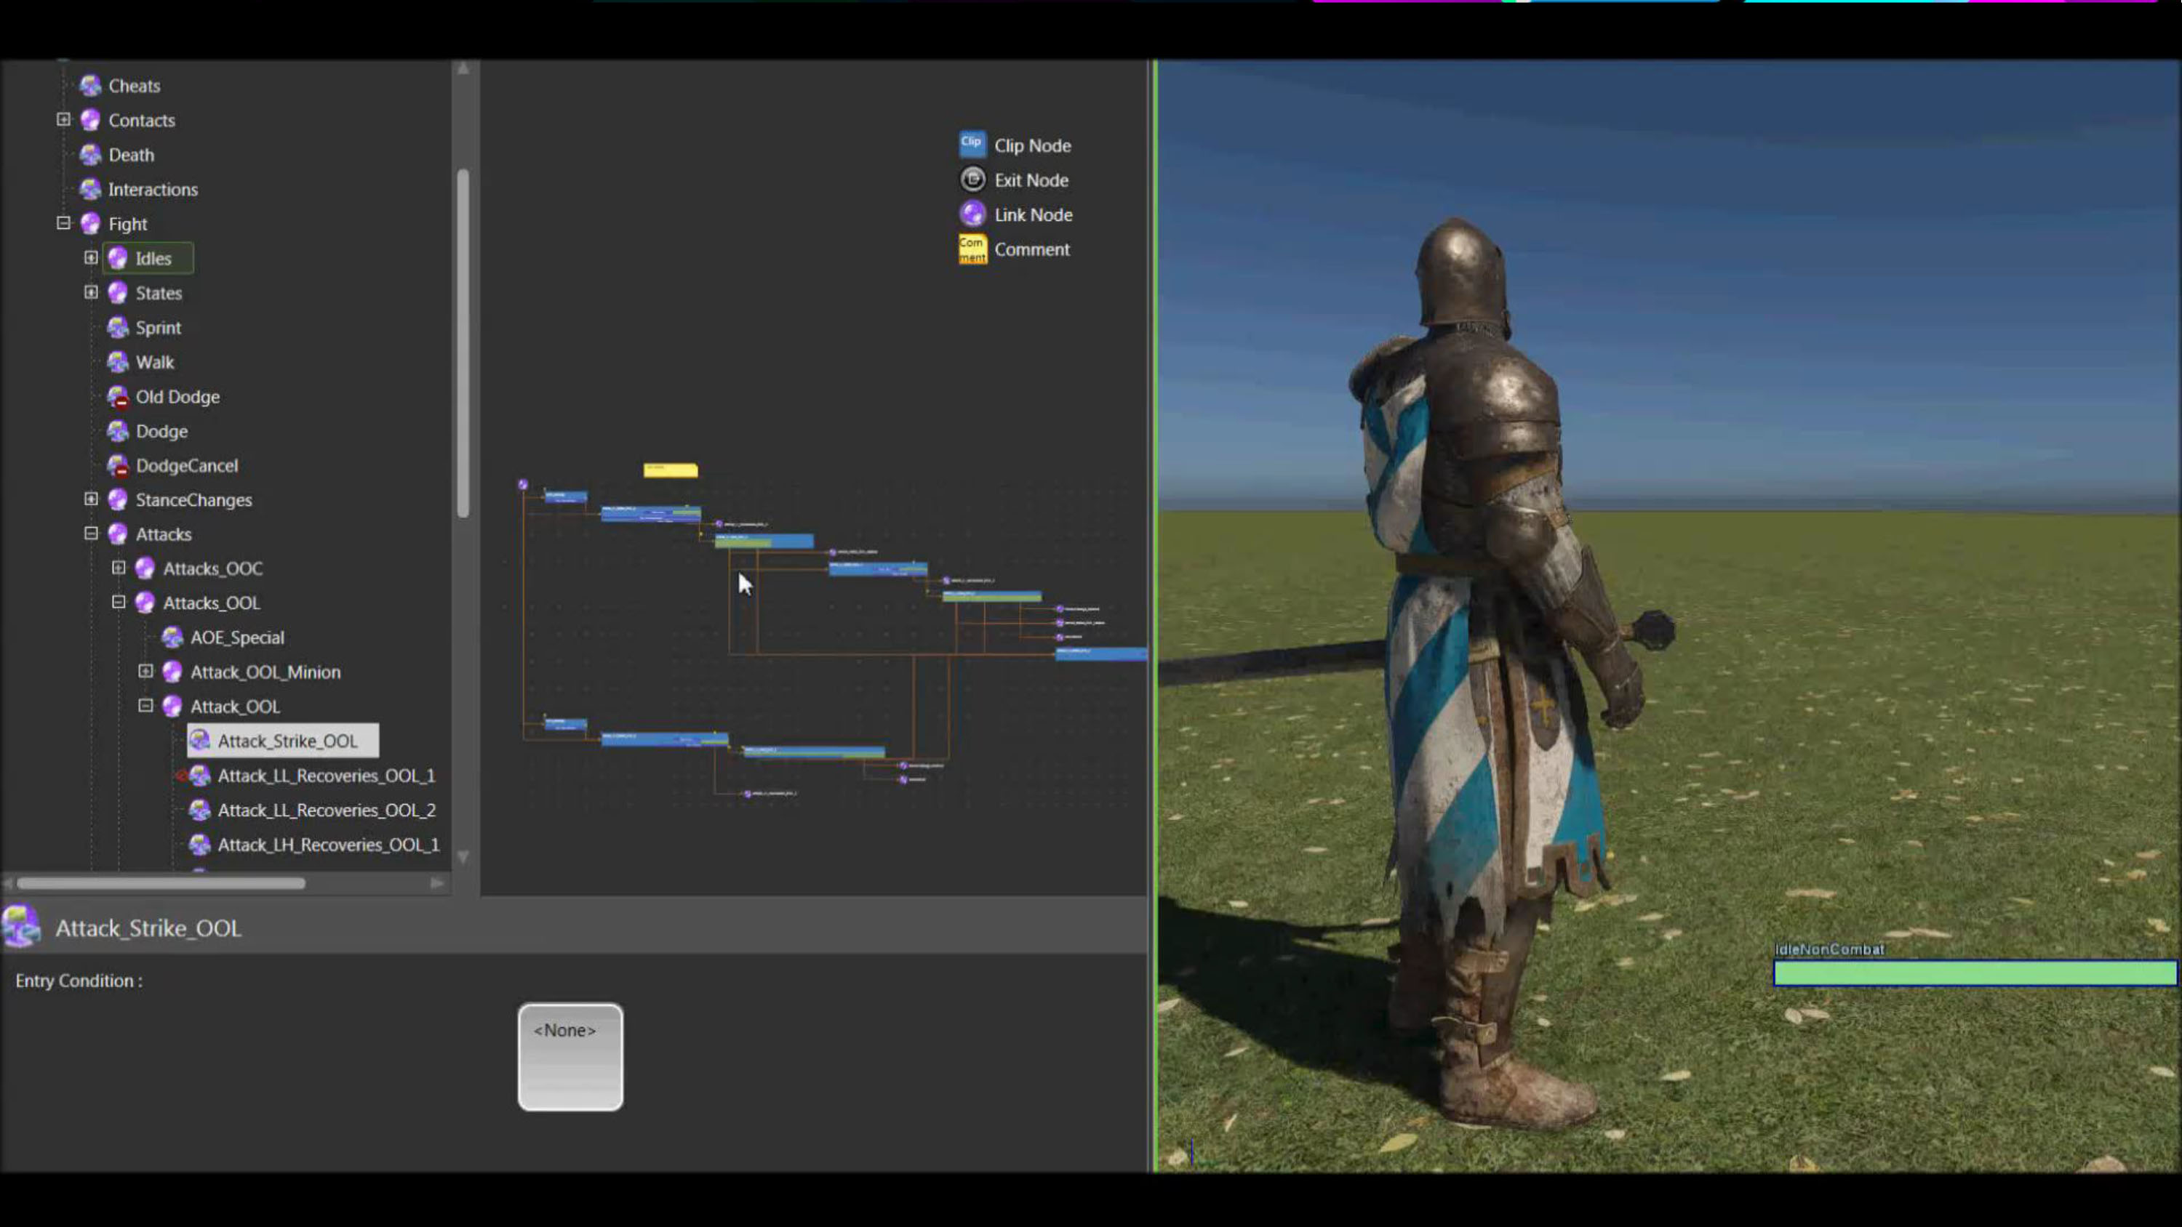
Task: Select Attack_LL_Recoveries_OOL_2 in tree
Action: pos(326,810)
